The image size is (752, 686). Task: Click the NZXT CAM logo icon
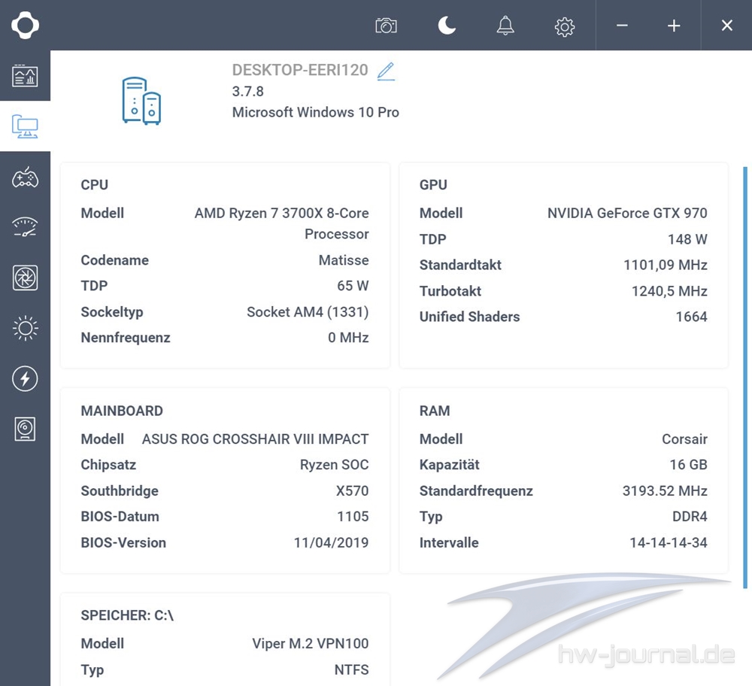coord(25,25)
